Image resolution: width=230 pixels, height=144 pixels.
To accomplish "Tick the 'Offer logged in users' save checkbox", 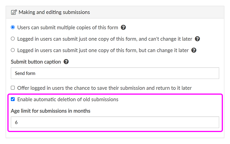I will [13, 88].
